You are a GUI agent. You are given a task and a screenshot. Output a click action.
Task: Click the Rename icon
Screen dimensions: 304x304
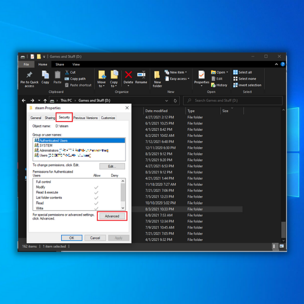pos(141,75)
